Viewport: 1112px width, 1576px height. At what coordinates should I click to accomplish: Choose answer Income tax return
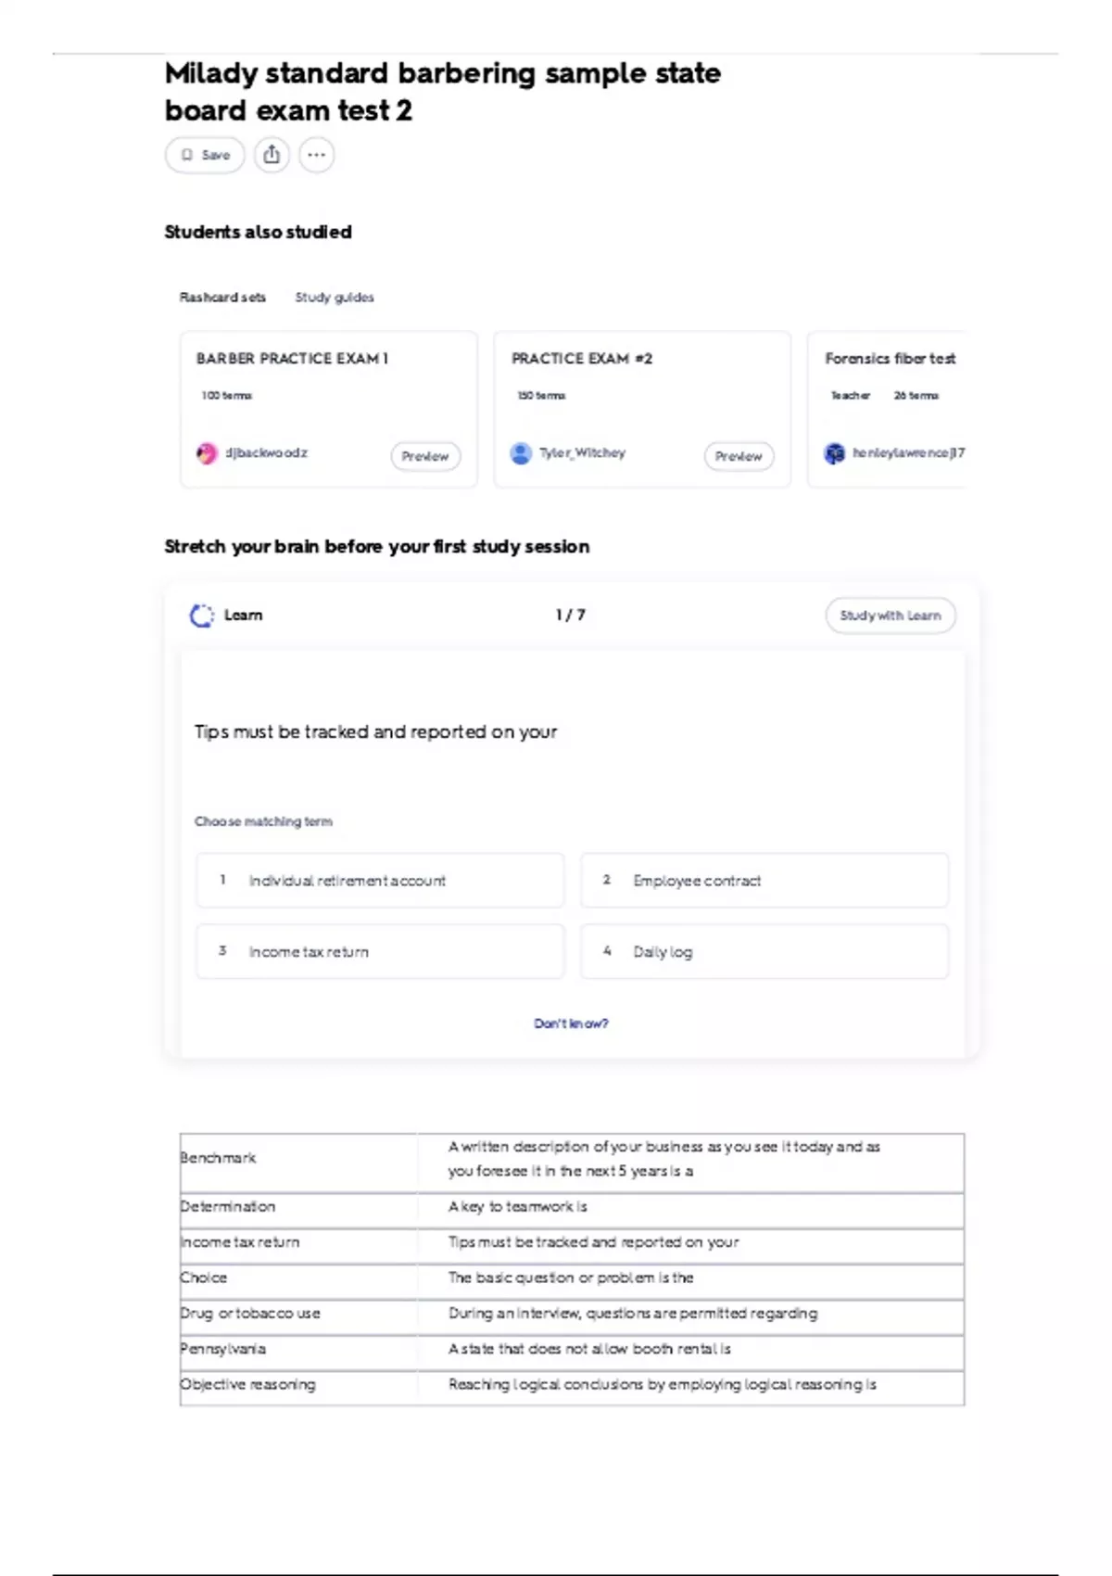coord(379,951)
